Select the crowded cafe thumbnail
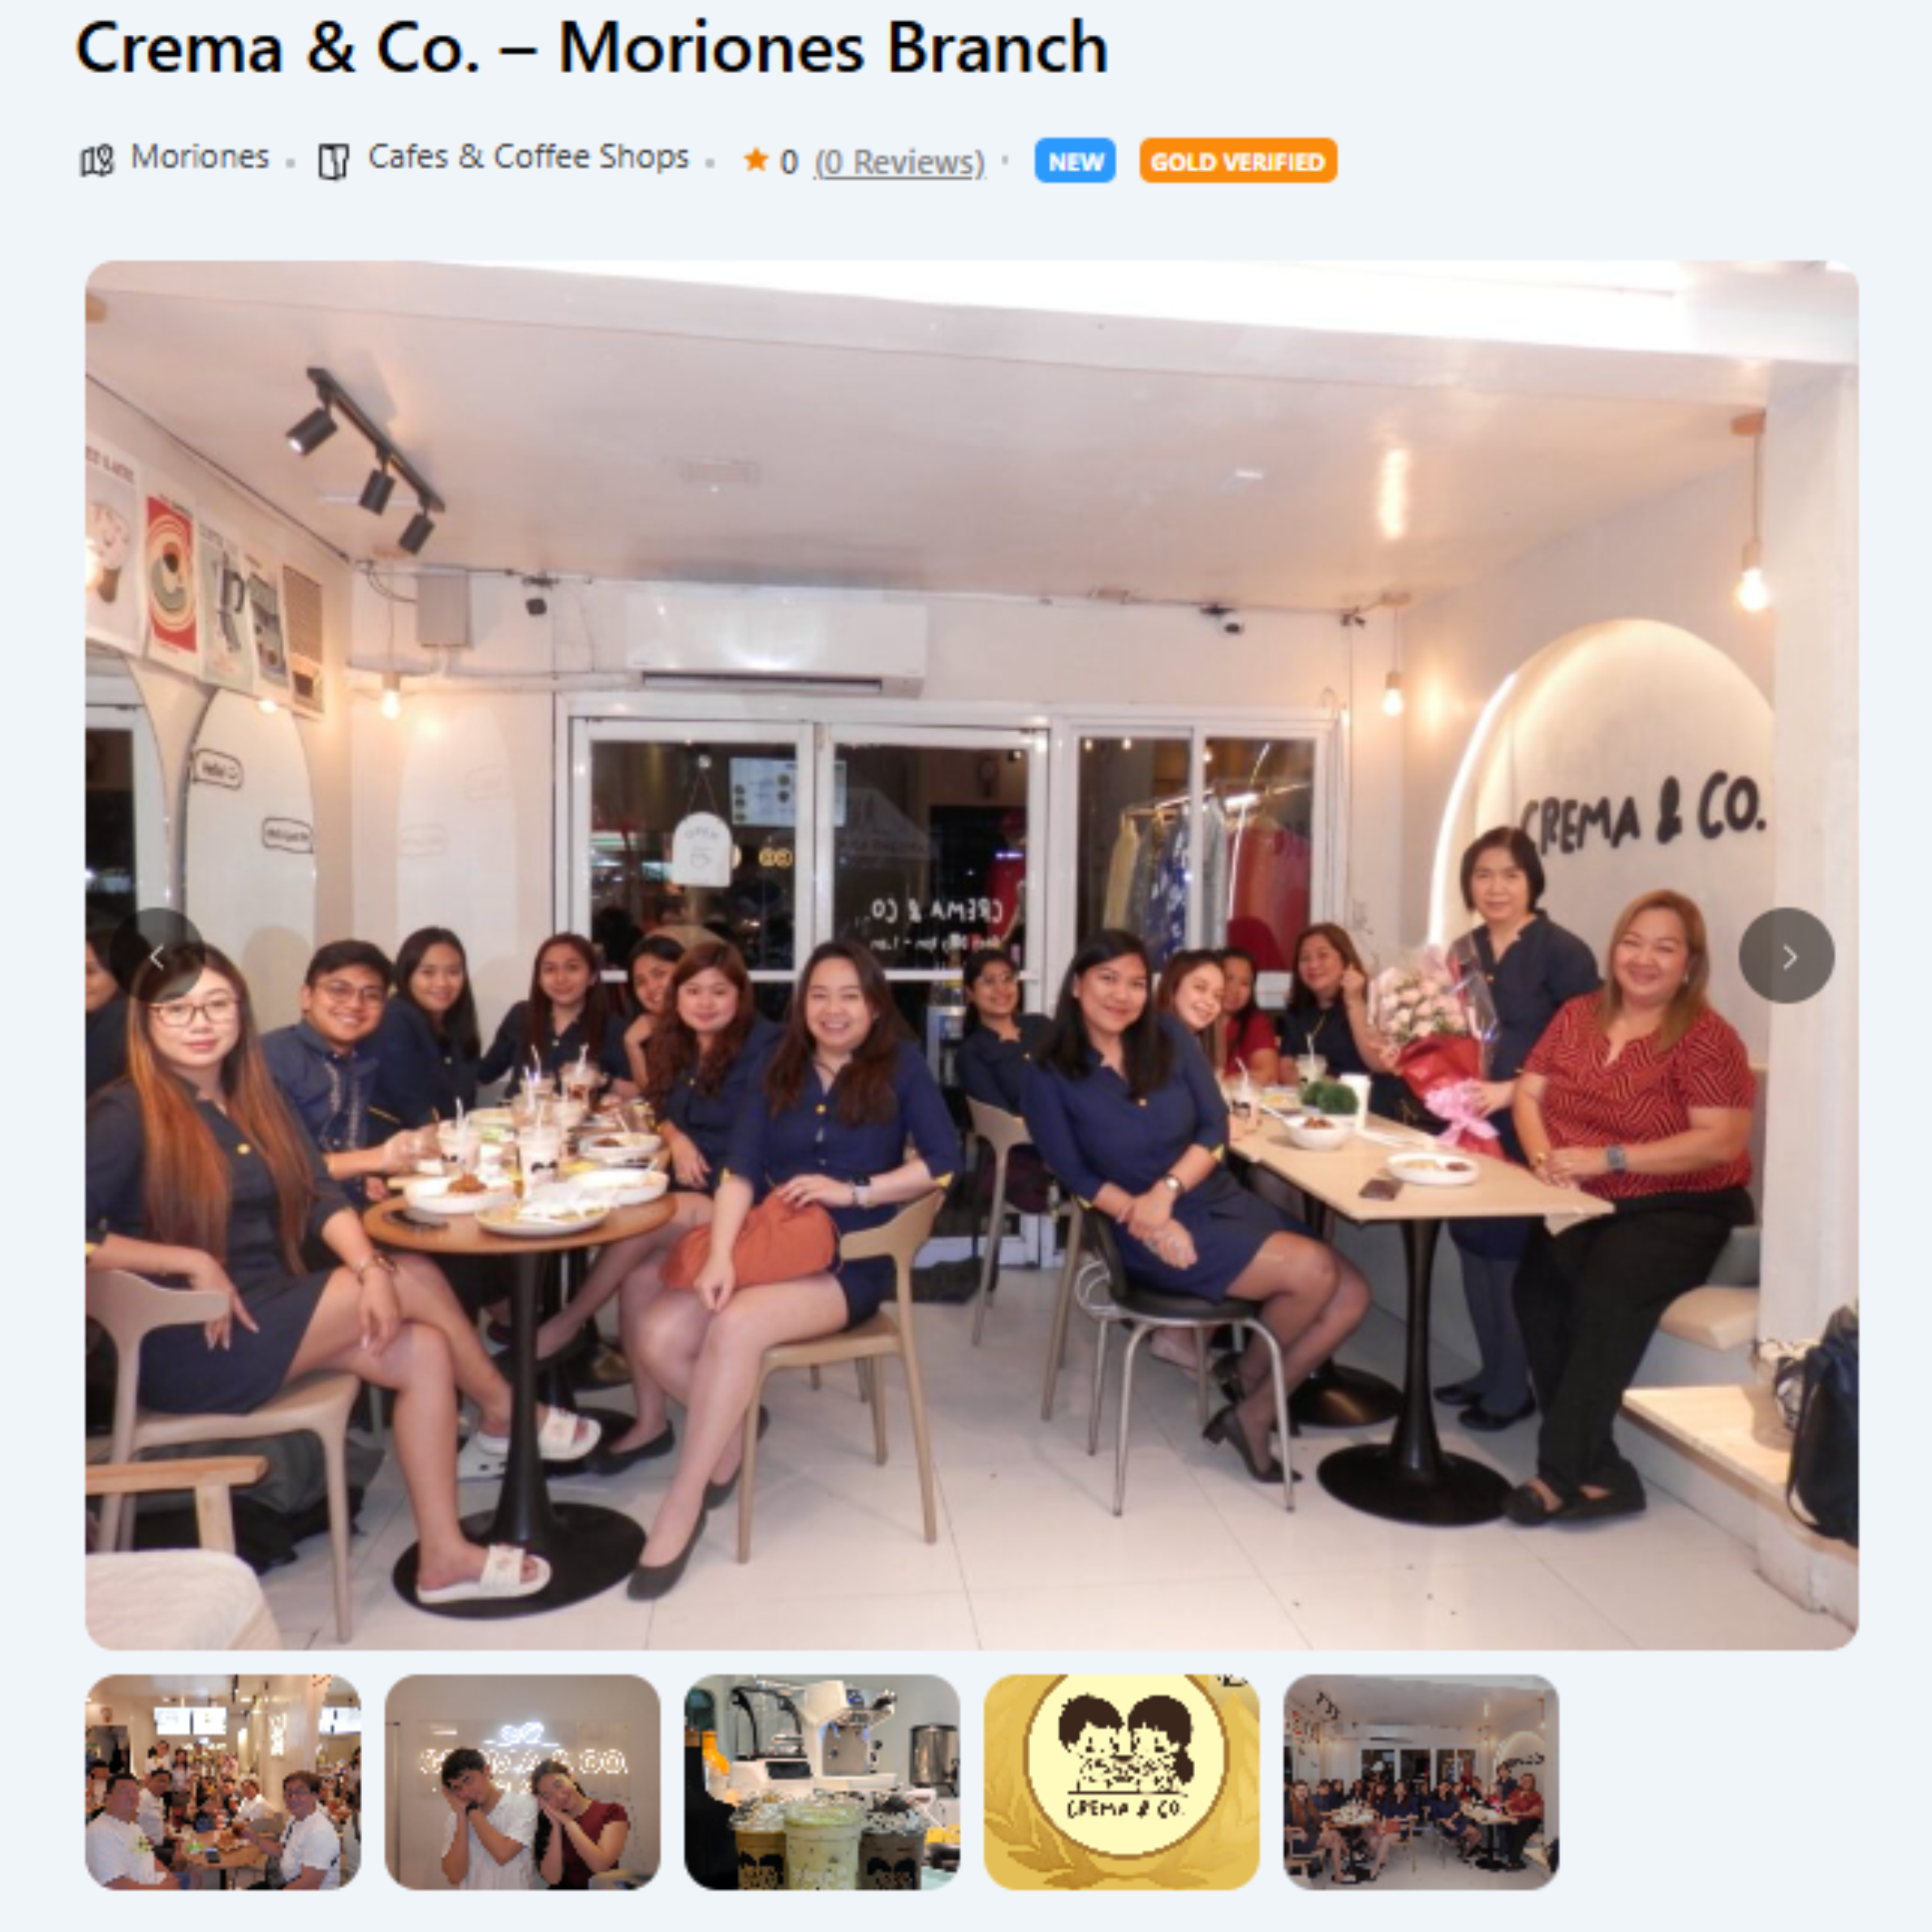Viewport: 1932px width, 1932px height. 223,1781
